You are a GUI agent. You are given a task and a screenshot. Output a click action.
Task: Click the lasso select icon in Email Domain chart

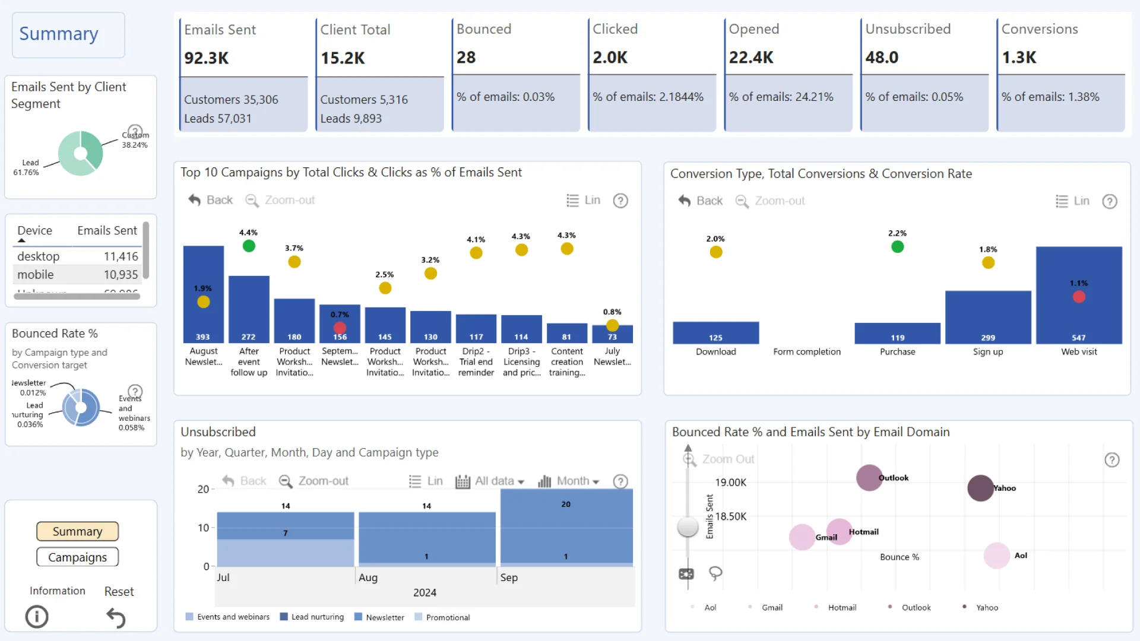coord(715,573)
